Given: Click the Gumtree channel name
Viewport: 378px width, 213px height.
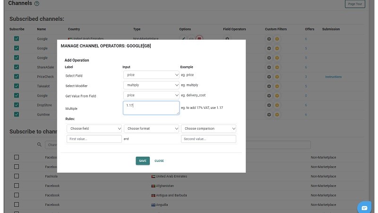Looking at the screenshot, I should 43,115.
